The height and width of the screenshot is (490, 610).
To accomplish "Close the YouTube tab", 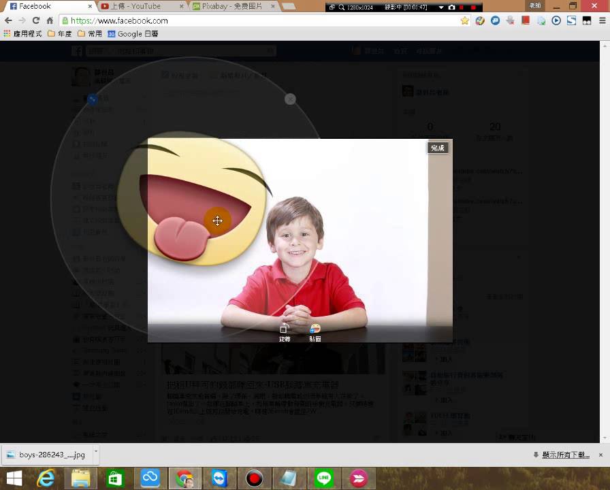I will click(x=181, y=6).
